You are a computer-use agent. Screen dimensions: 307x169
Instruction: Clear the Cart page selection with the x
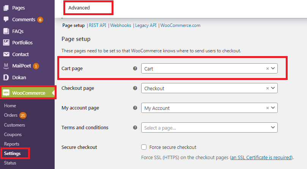[268, 69]
